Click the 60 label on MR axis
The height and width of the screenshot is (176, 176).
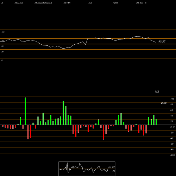(172, 110)
